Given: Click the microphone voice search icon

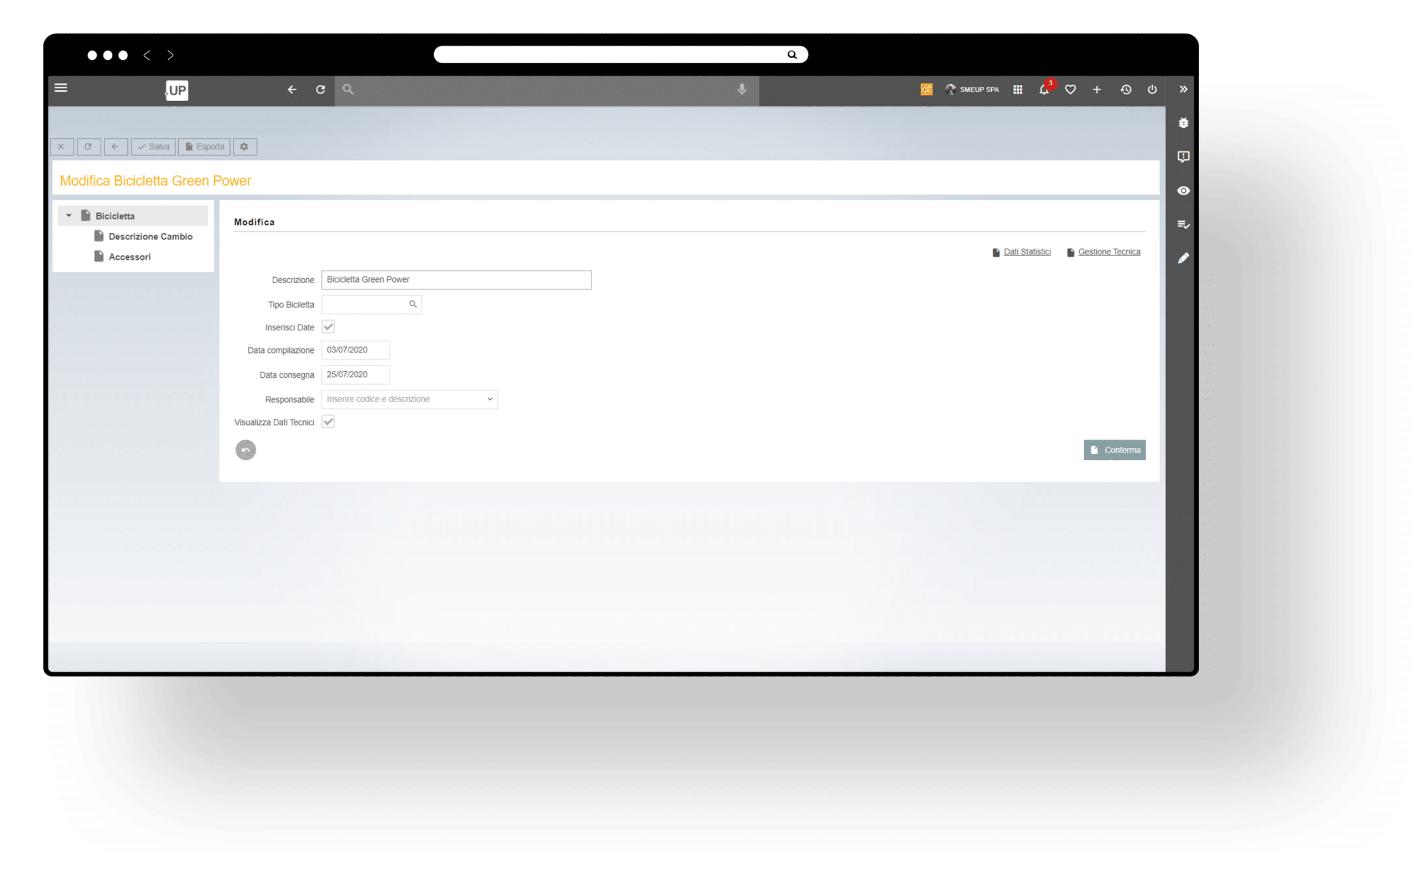Looking at the screenshot, I should 742,90.
